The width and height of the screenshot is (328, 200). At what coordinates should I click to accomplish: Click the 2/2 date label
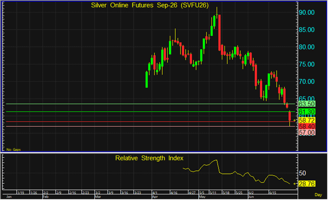pos(46,192)
